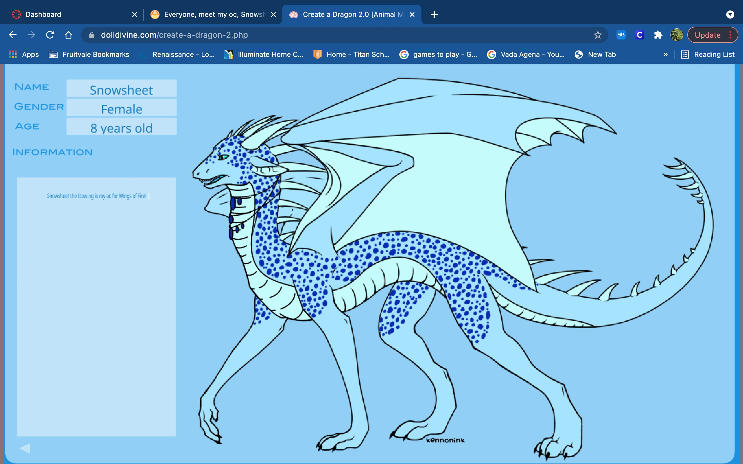Bookmark this page with the star icon
This screenshot has height=464, width=743.
point(598,35)
